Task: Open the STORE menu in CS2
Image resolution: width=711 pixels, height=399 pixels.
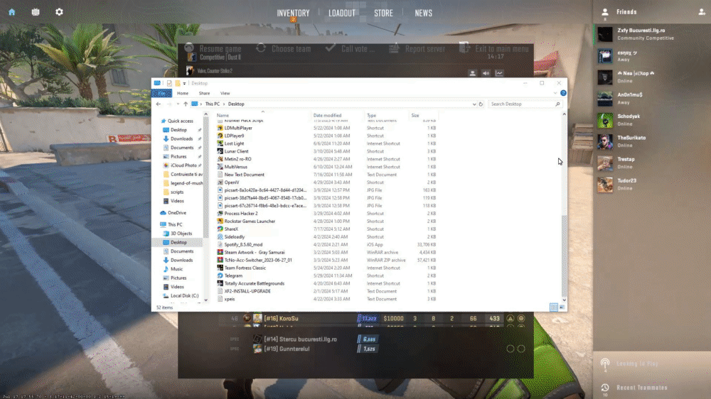Action: 384,13
